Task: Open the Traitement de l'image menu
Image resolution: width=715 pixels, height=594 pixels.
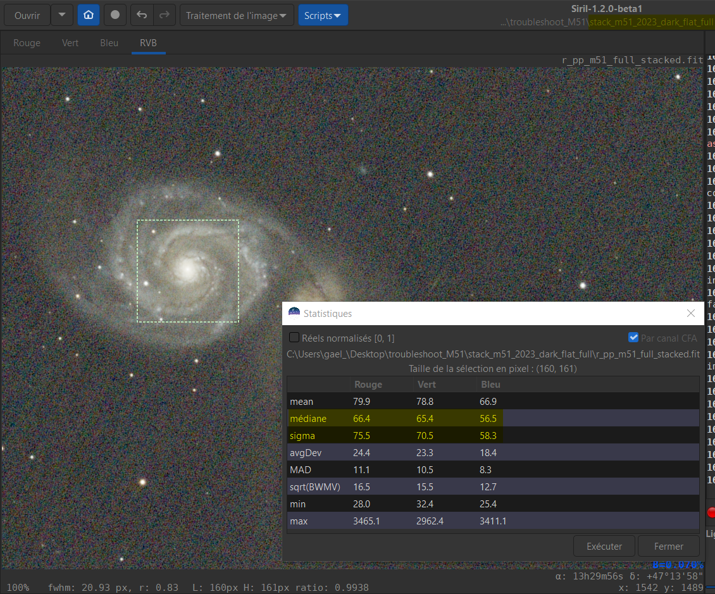Action: [x=236, y=15]
